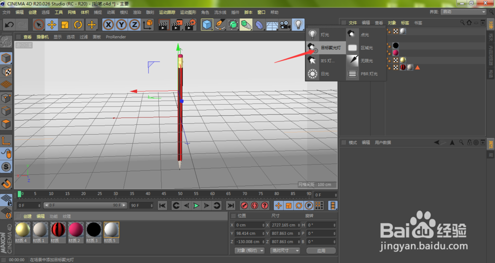The width and height of the screenshot is (495, 263).
Task: Open 绝对尺寸 size mode dropdown
Action: (x=285, y=250)
